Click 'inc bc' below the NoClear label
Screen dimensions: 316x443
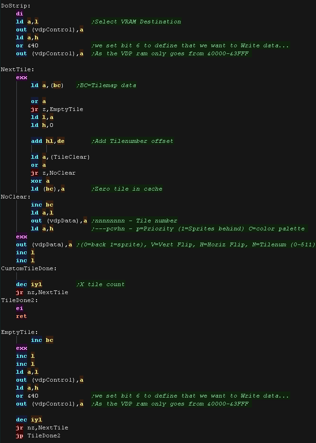(42, 205)
